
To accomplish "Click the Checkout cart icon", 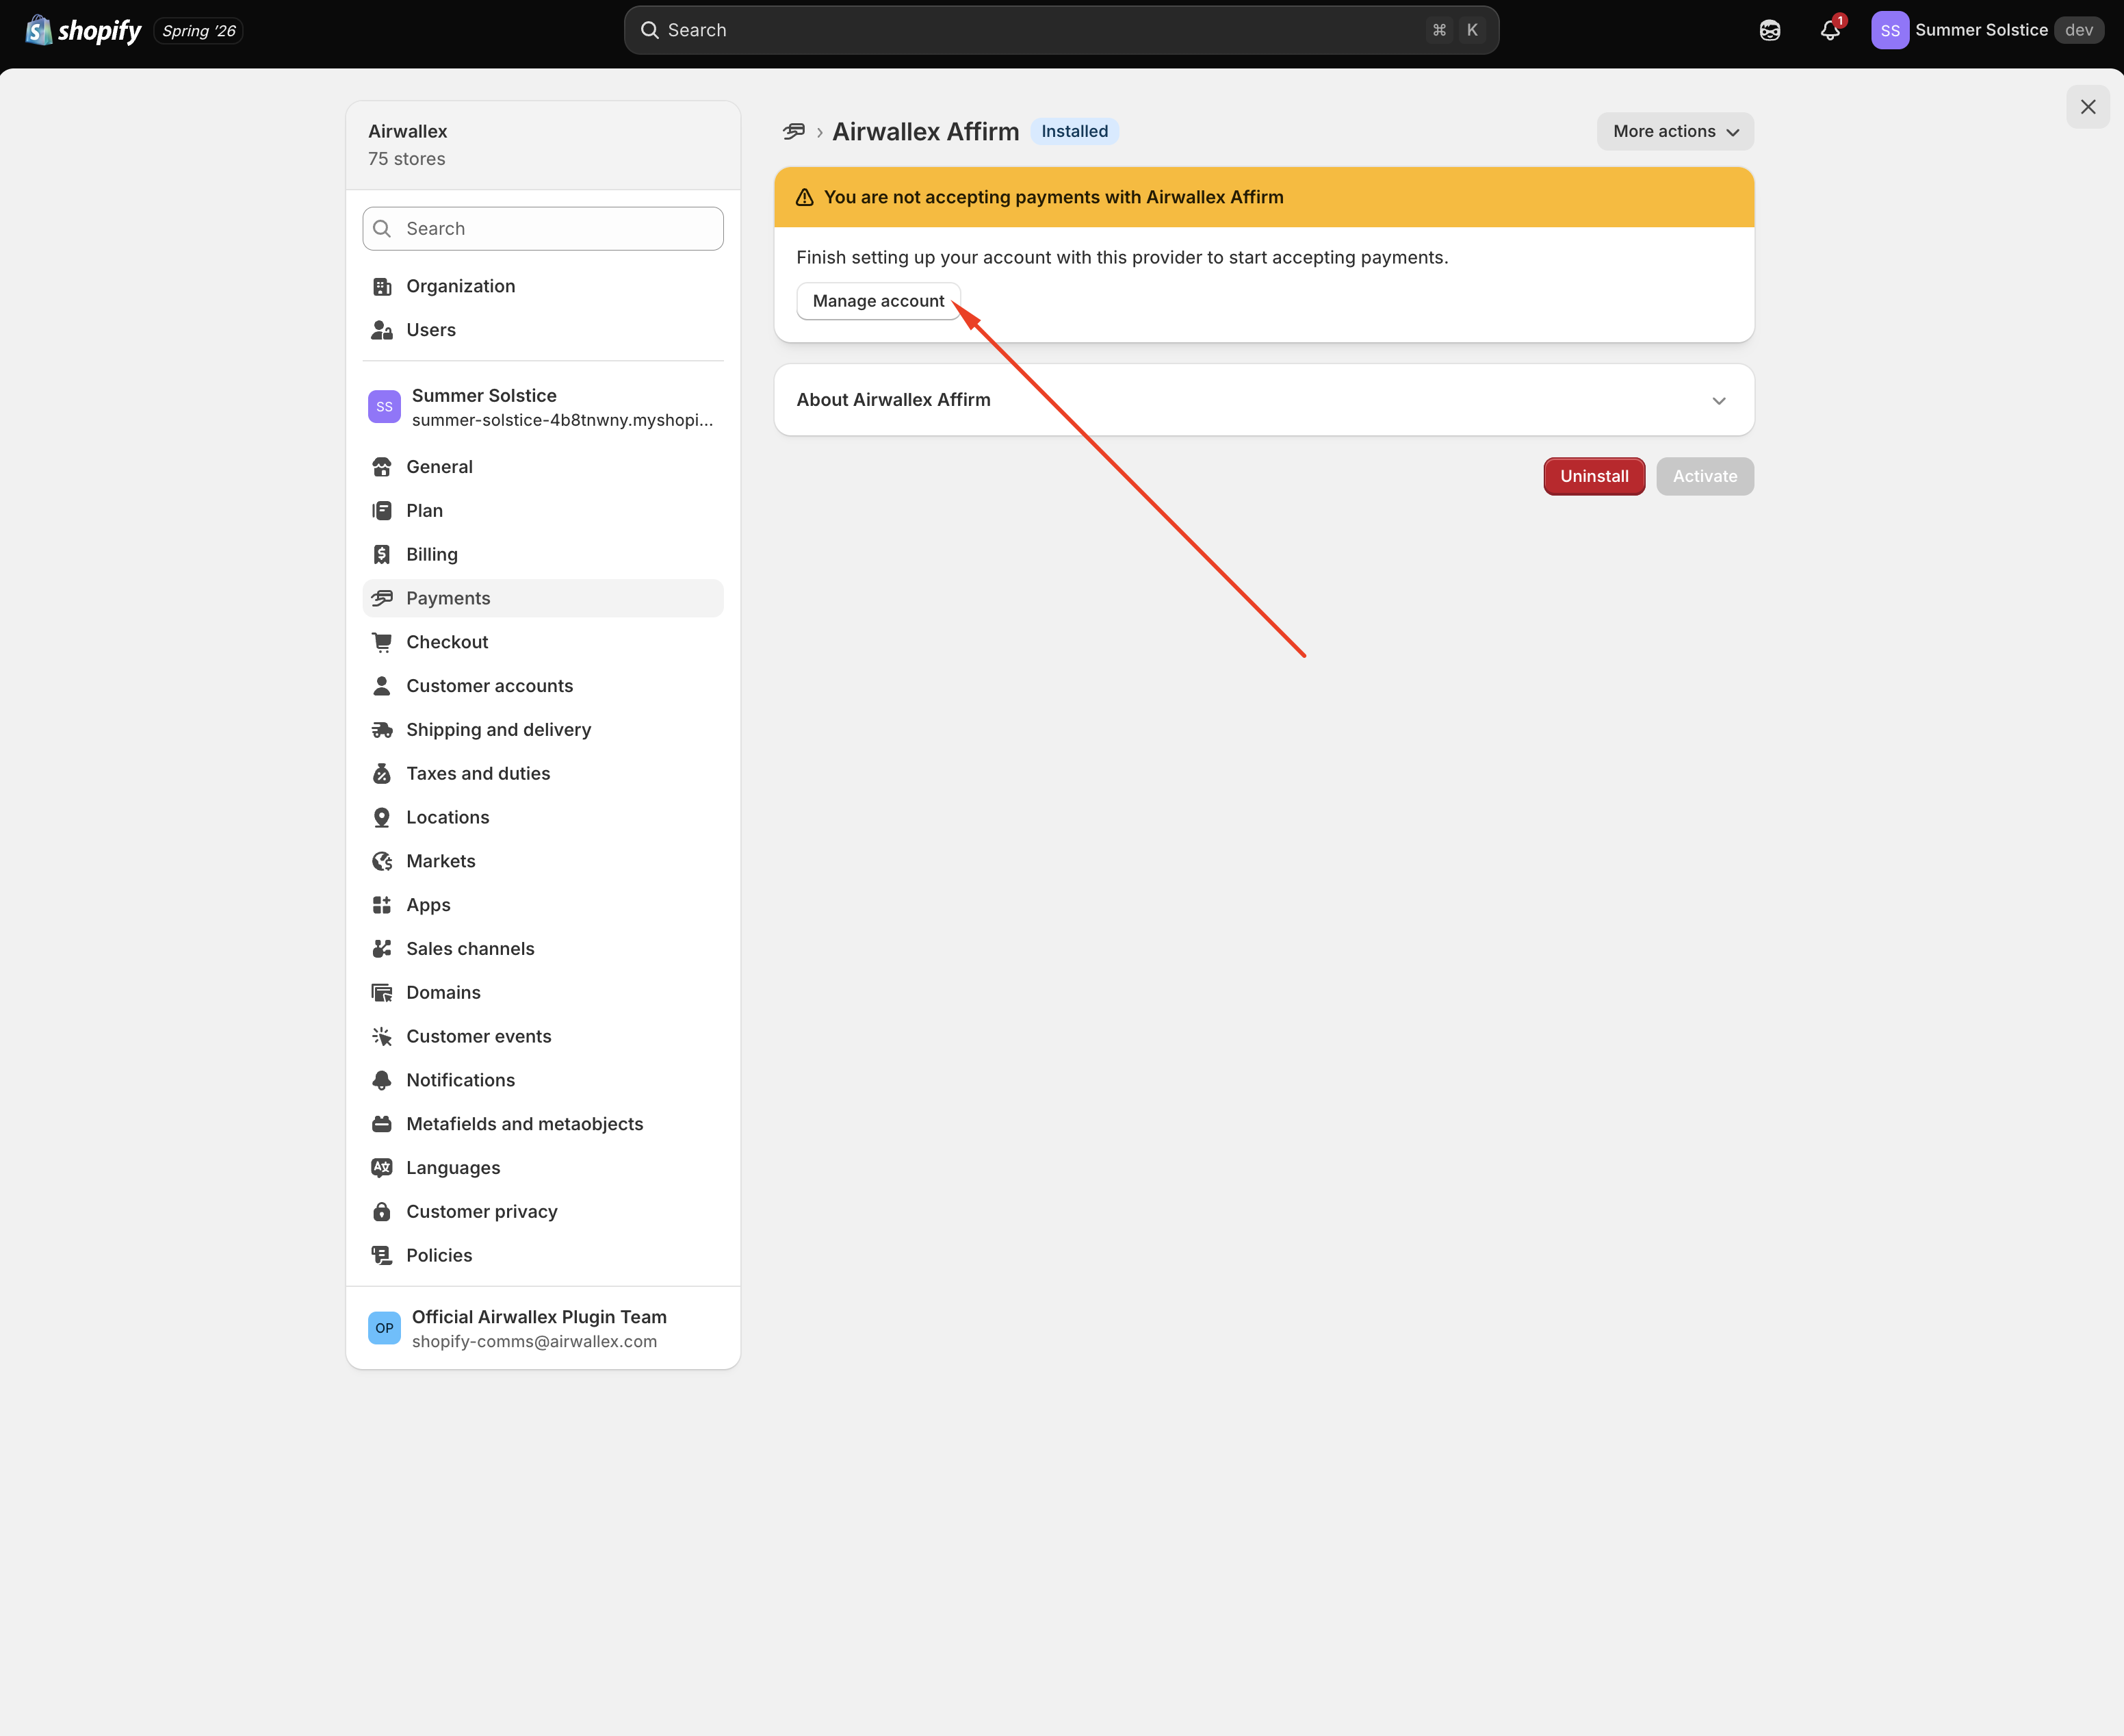I will 382,642.
